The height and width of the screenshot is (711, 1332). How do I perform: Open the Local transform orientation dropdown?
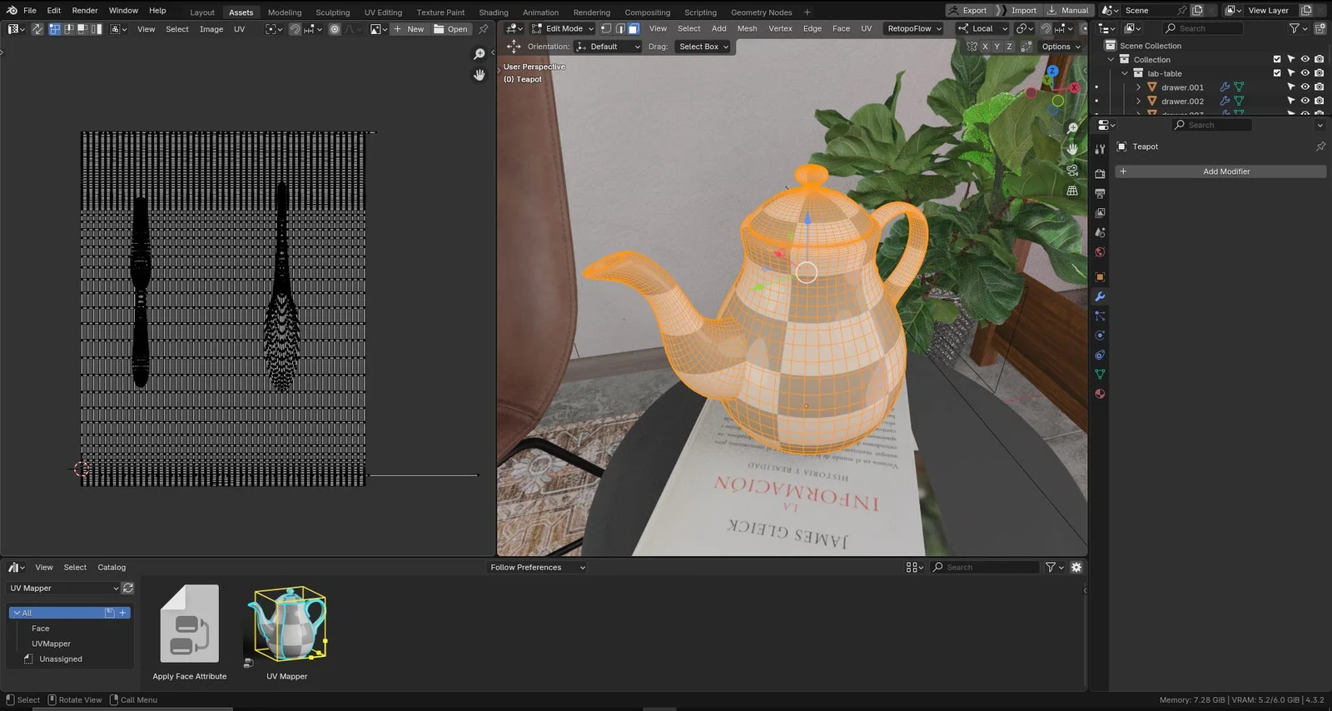[982, 28]
